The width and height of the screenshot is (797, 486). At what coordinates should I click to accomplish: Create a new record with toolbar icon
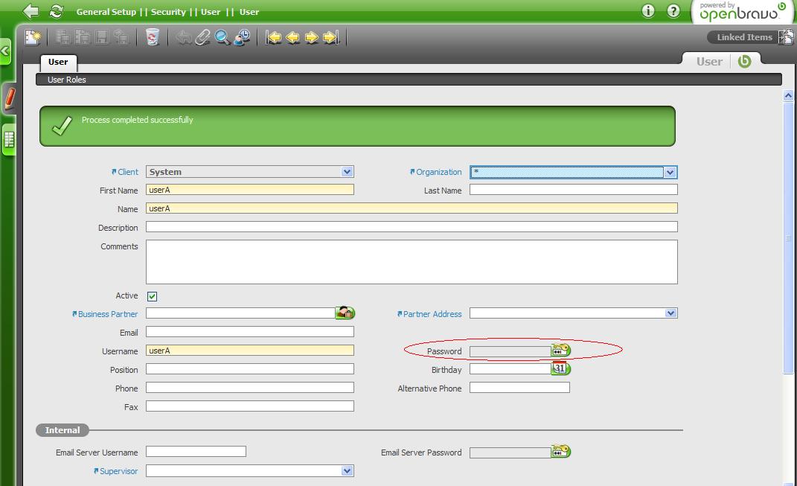tap(33, 37)
